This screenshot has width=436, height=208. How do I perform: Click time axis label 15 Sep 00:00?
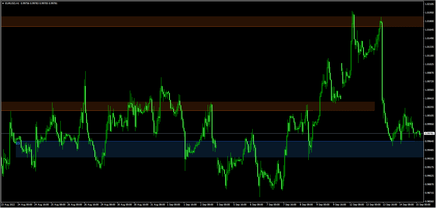point(423,205)
